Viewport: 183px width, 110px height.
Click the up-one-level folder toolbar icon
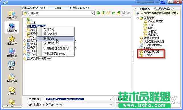pos(103,13)
